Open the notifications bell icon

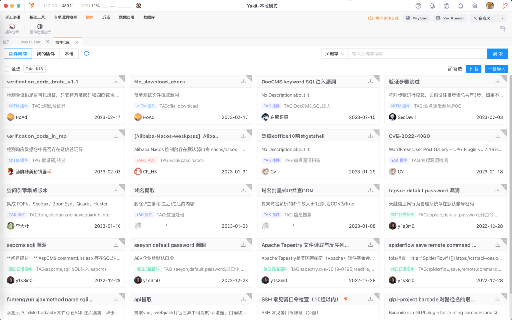(461, 6)
